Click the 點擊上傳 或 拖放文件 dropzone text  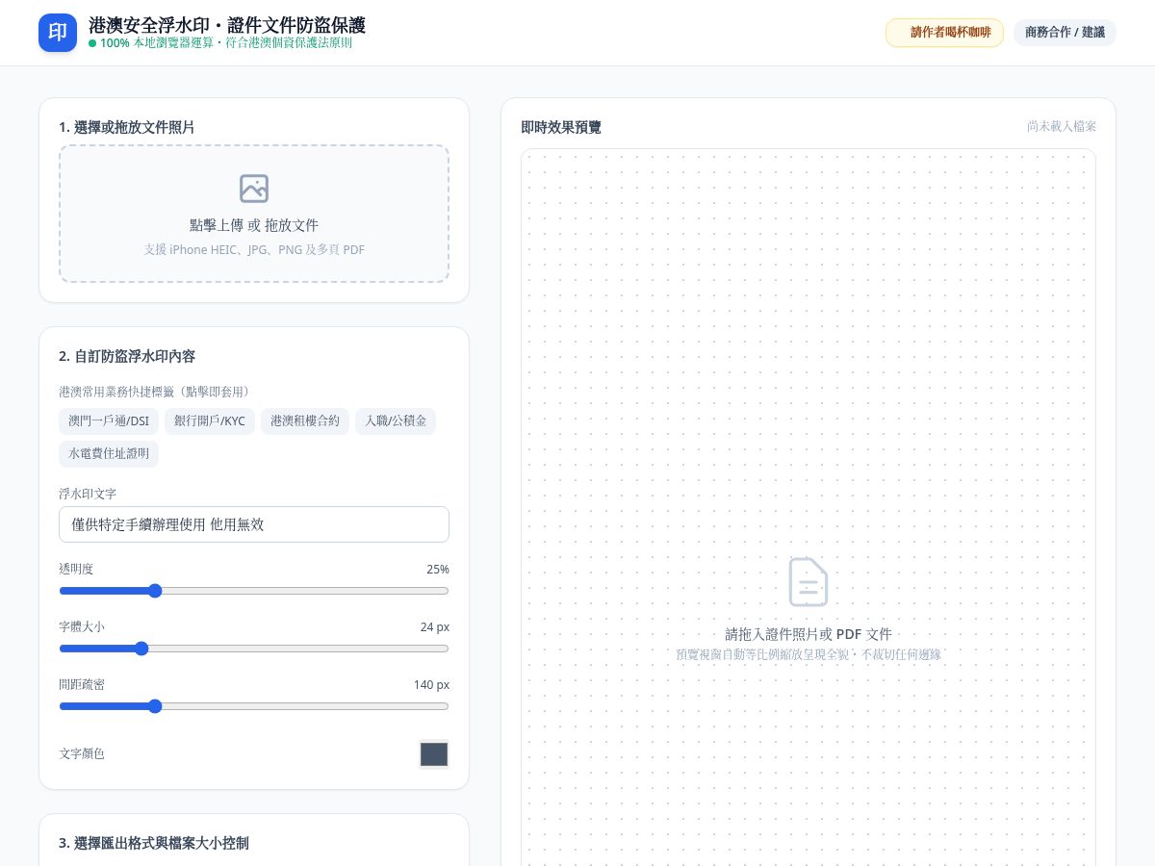pos(254,225)
